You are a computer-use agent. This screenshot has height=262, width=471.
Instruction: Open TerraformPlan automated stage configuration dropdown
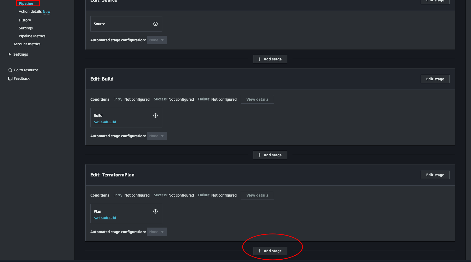pos(157,232)
